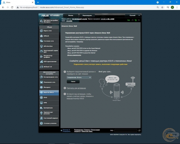This screenshot has width=180, height=144.
Task: Open Сетевые утилиты network tools
Action: pos(49,123)
